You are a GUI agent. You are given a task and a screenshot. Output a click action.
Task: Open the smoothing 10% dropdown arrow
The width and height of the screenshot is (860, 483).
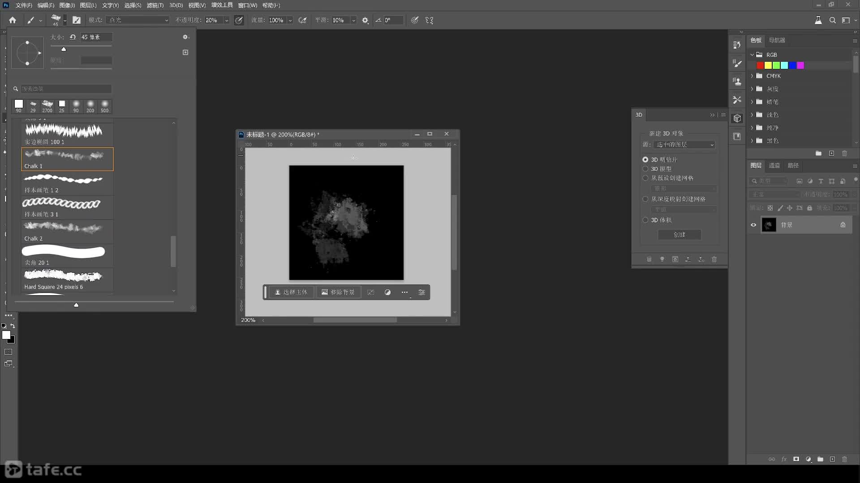click(353, 20)
